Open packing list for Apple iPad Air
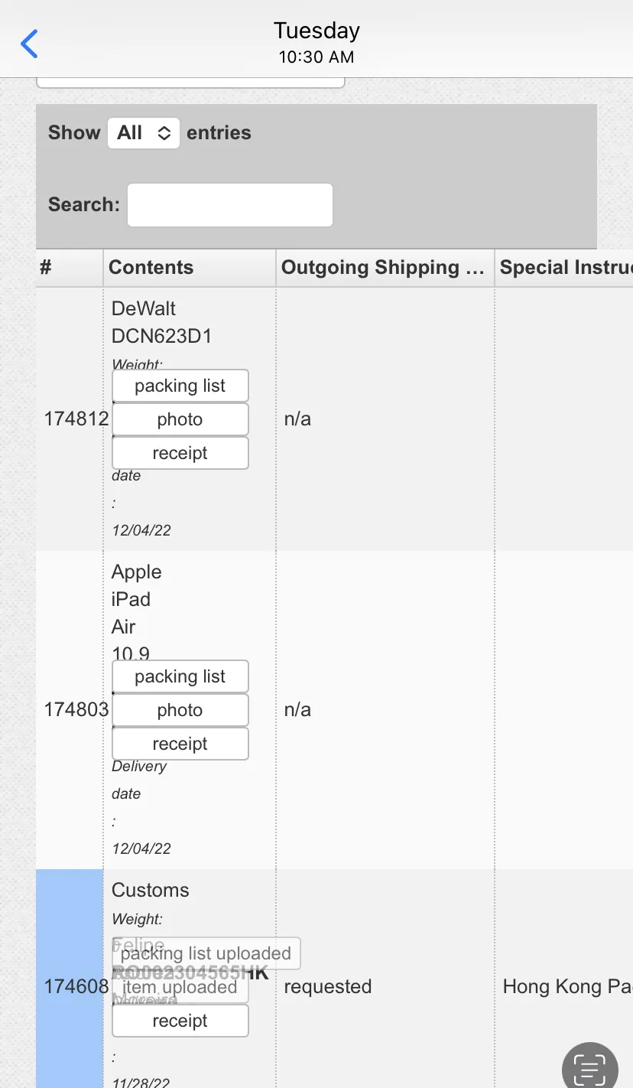The image size is (633, 1088). coord(180,676)
